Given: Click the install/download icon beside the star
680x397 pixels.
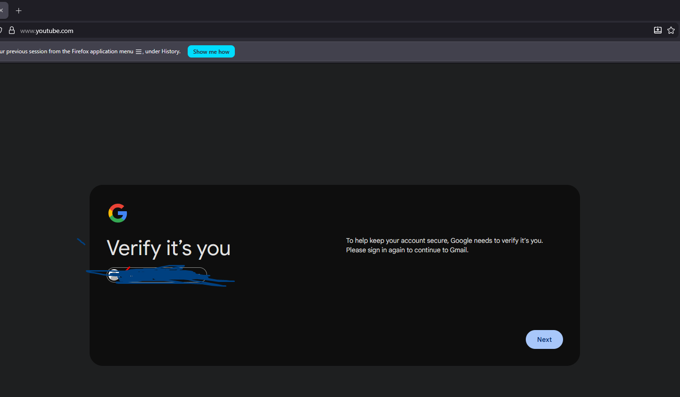Looking at the screenshot, I should pyautogui.click(x=658, y=30).
